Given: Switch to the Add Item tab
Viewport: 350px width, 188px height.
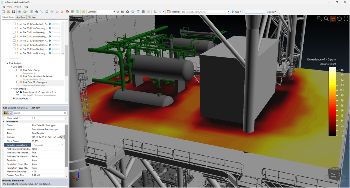Looking at the screenshot, I should click(21, 17).
